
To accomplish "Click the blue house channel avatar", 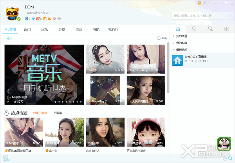I will [177, 60].
